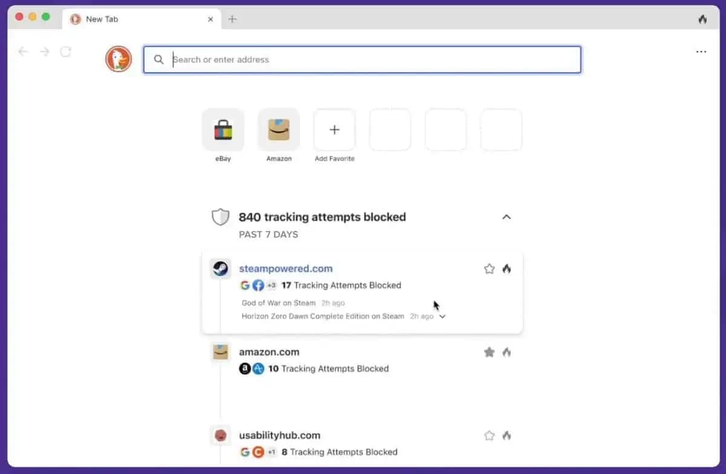Image resolution: width=726 pixels, height=474 pixels.
Task: Open the usabilityhub.com site entry
Action: 280,435
